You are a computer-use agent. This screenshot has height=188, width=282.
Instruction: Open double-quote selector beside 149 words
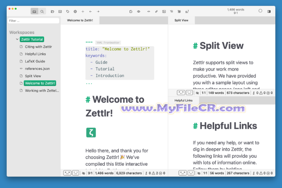pos(181,93)
